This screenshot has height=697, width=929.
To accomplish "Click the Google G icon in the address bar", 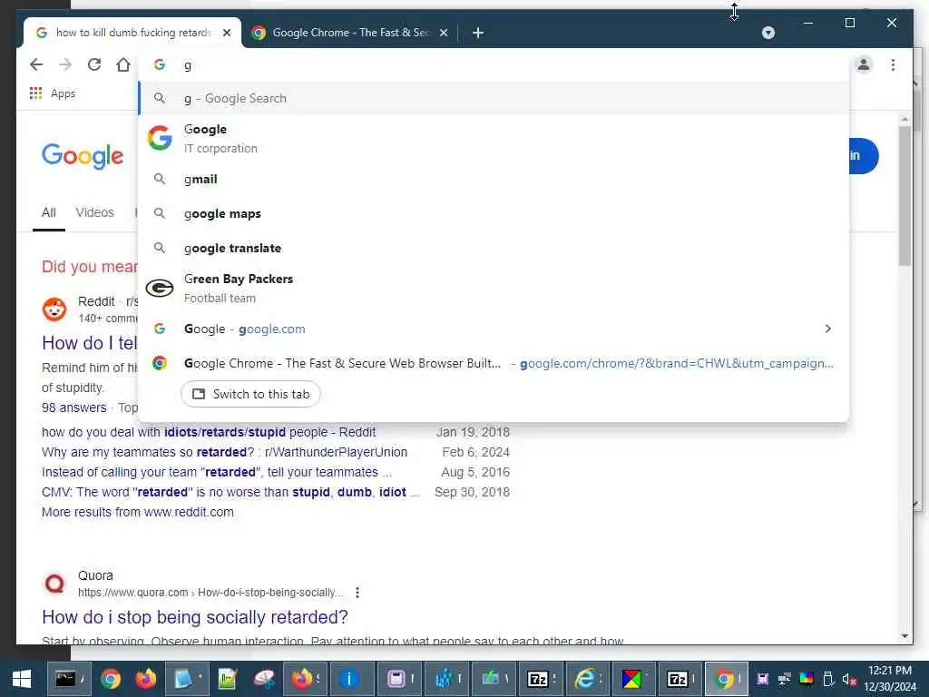I will [160, 64].
